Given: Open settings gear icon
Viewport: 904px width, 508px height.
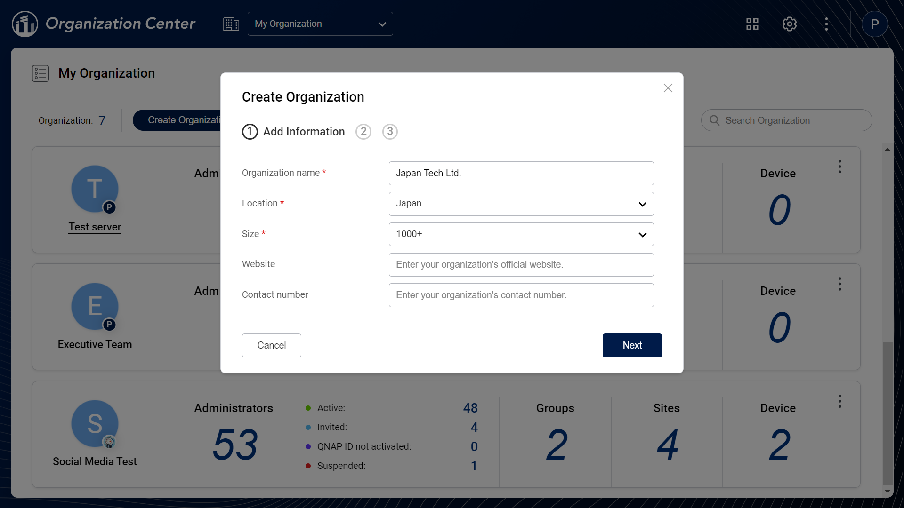Looking at the screenshot, I should click(x=789, y=24).
